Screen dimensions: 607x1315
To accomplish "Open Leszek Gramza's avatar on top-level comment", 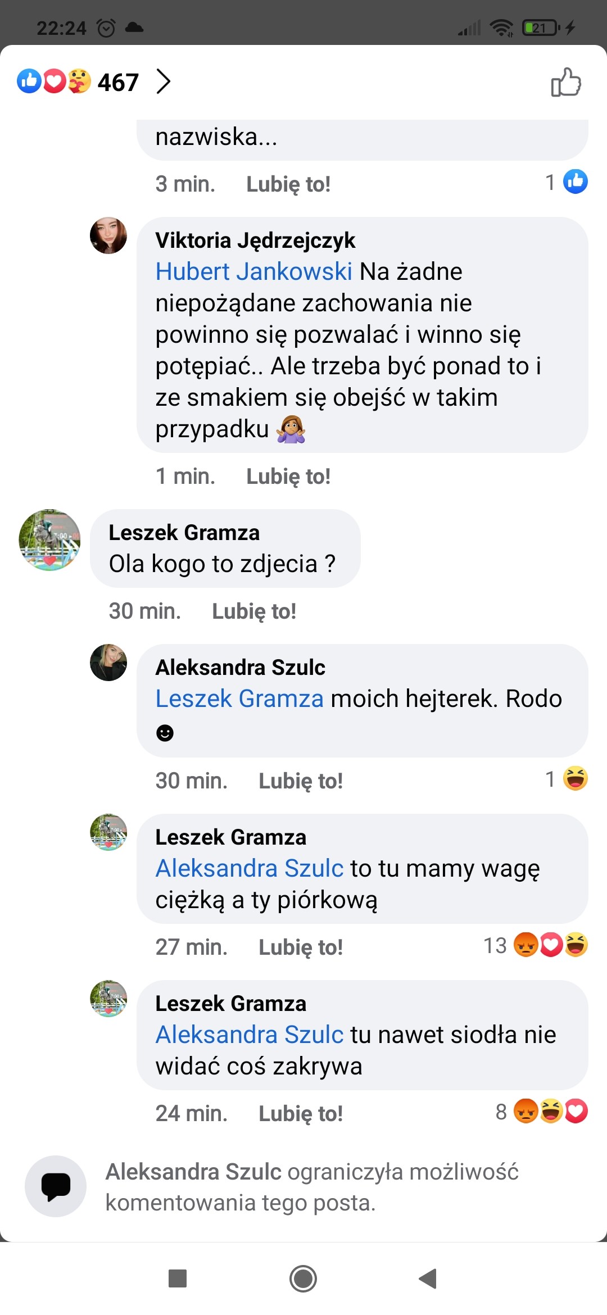I will tap(49, 540).
